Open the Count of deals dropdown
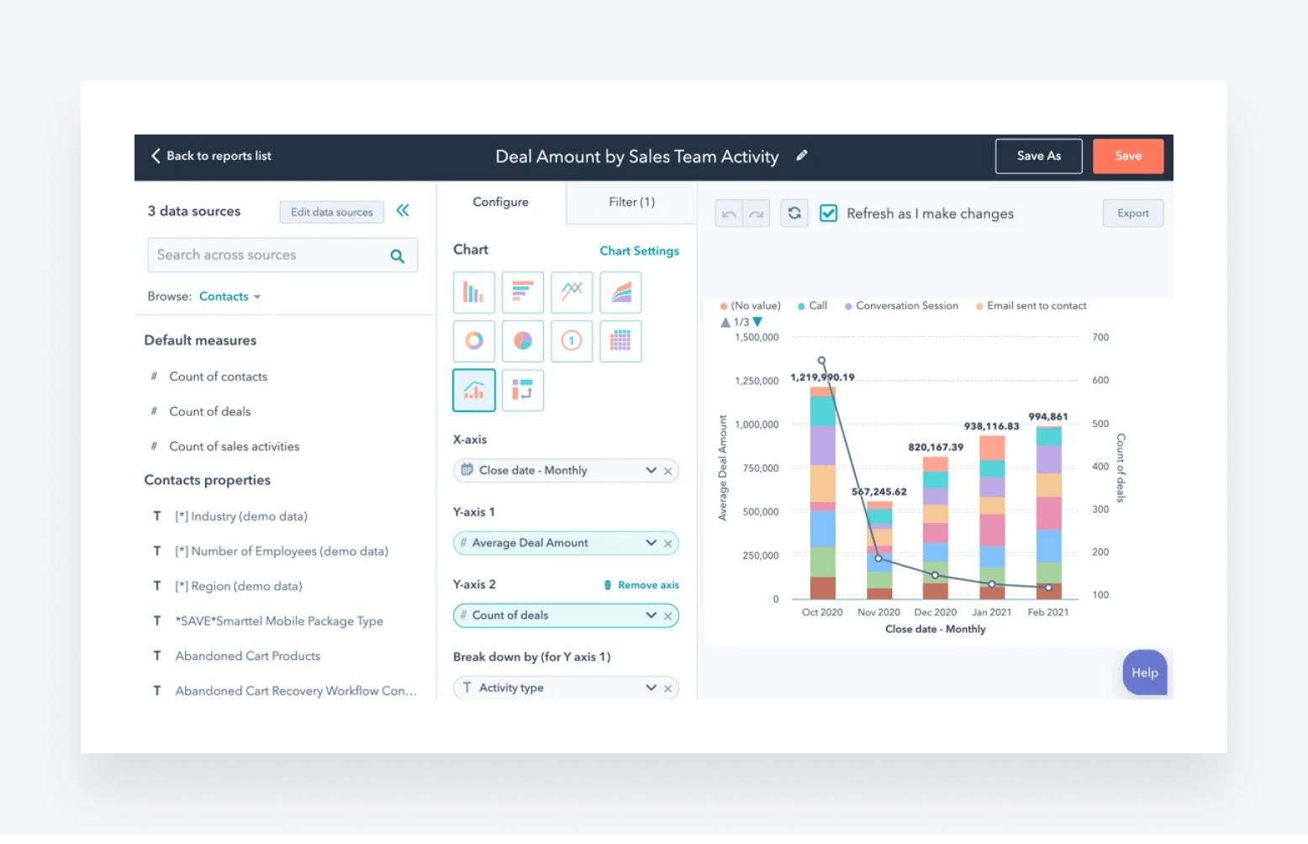Image resolution: width=1308 pixels, height=844 pixels. (x=651, y=615)
